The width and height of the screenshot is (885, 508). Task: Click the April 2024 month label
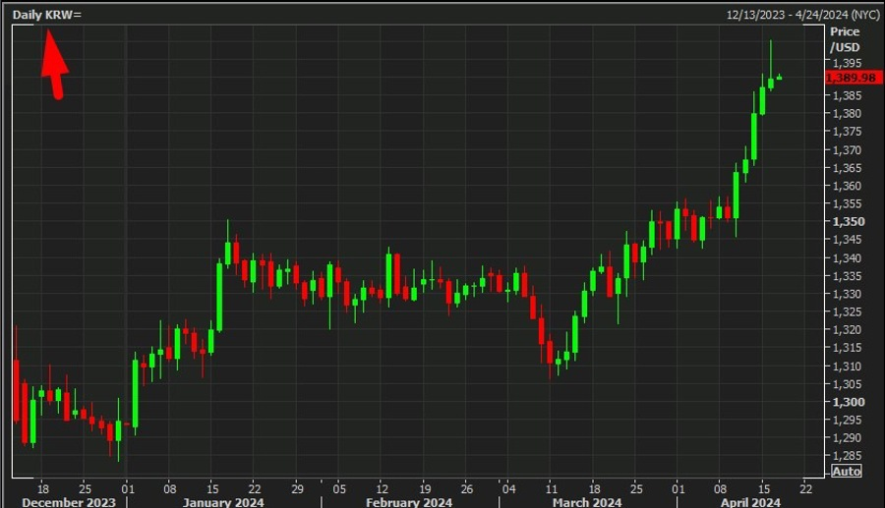click(750, 502)
